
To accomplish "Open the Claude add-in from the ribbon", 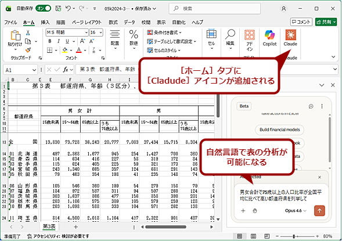I will pos(290,38).
